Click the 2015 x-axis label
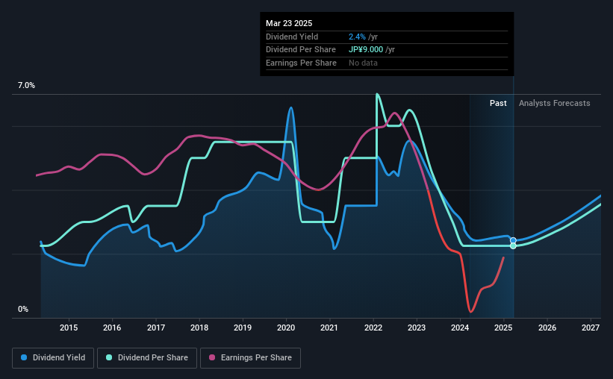The height and width of the screenshot is (379, 613). pyautogui.click(x=69, y=328)
